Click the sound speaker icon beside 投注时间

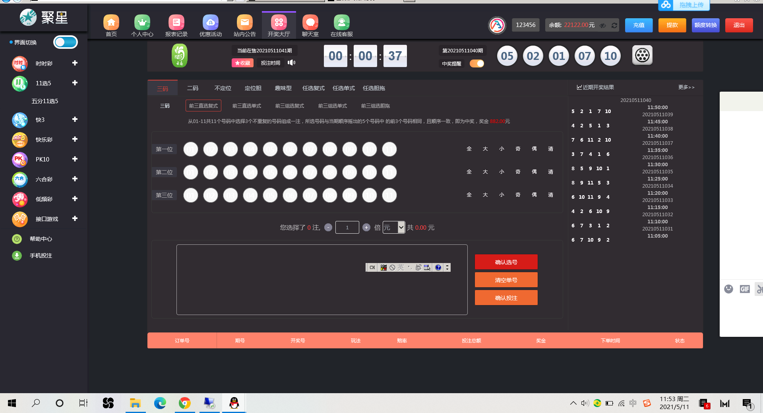[292, 63]
